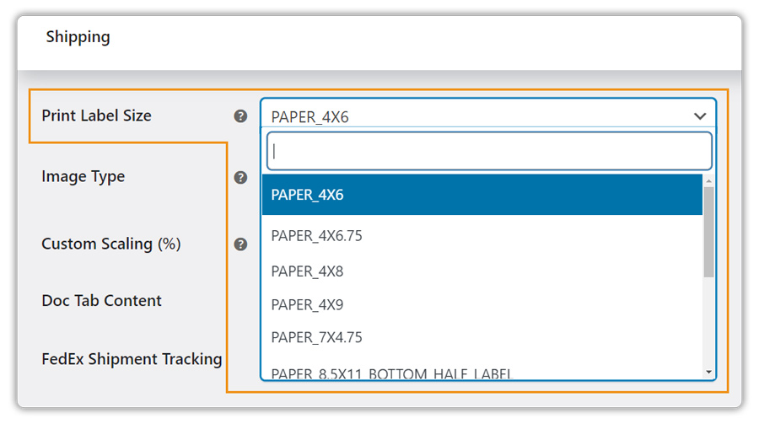Viewport: 759px width, 424px height.
Task: Collapse the Print Label Size dropdown chevron
Action: 700,116
